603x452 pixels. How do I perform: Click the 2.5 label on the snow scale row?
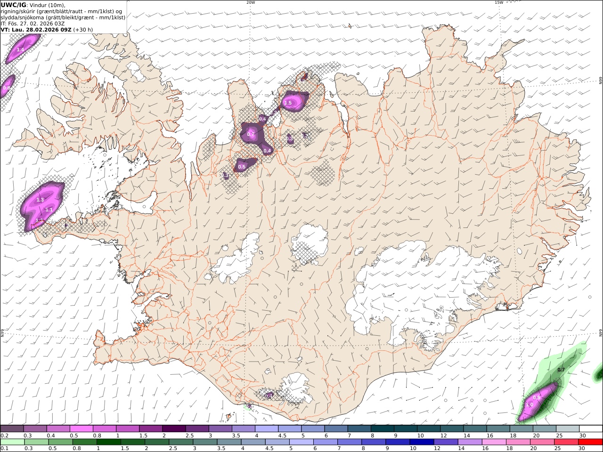click(x=190, y=436)
